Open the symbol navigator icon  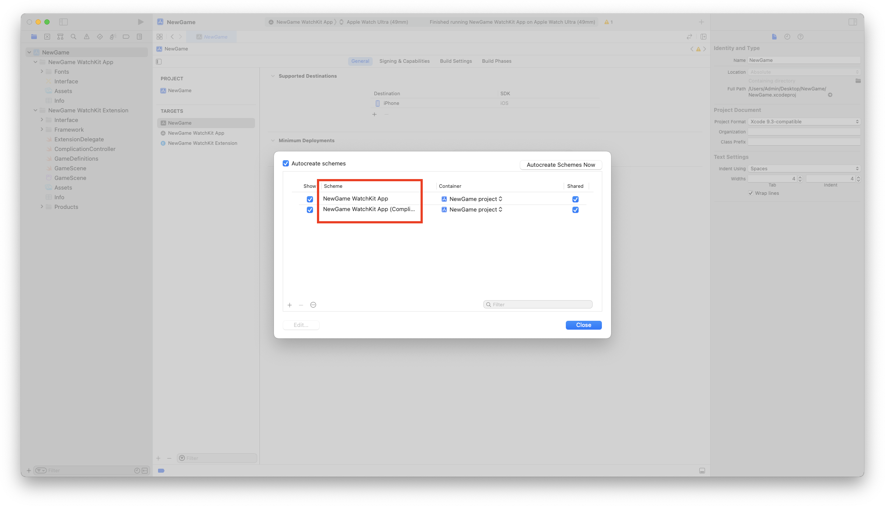60,37
